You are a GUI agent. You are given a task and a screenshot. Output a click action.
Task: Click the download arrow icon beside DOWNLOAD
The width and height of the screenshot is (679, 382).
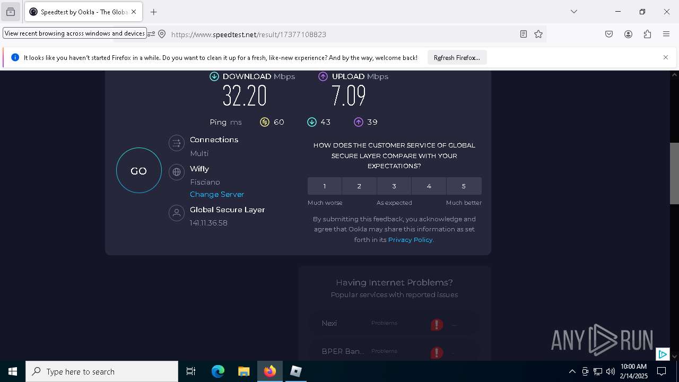point(214,76)
